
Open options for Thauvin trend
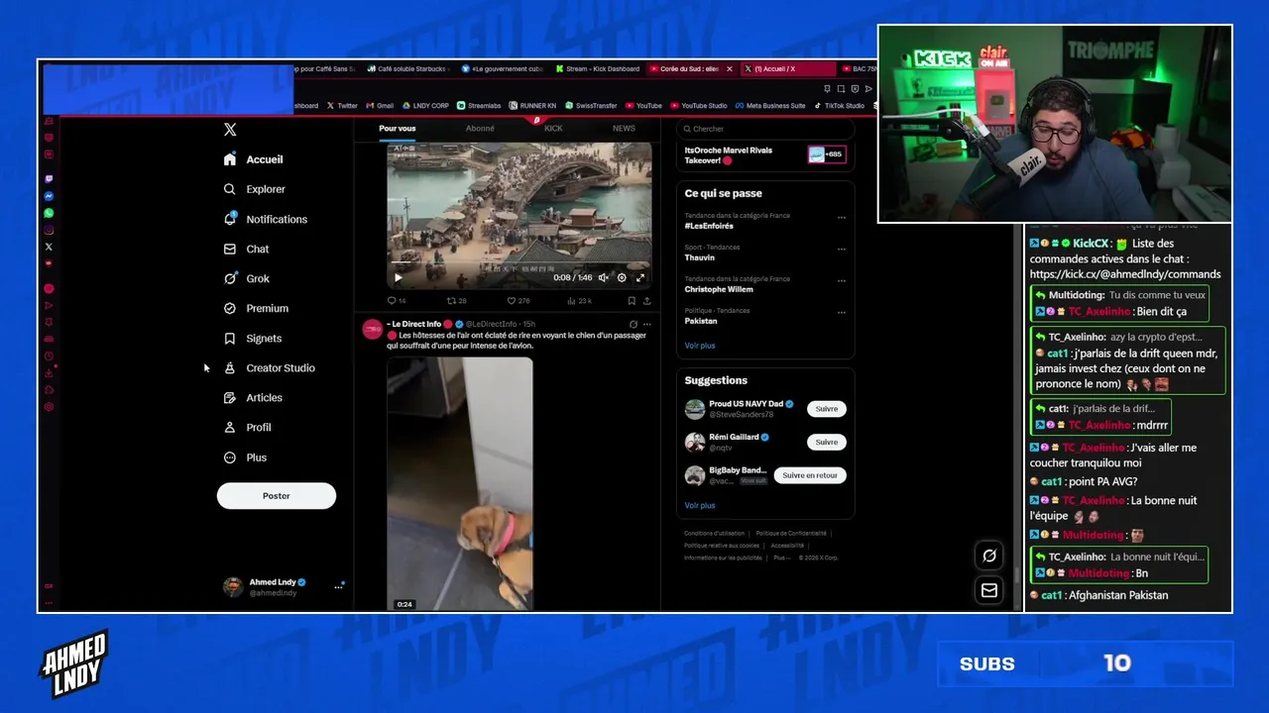click(841, 250)
